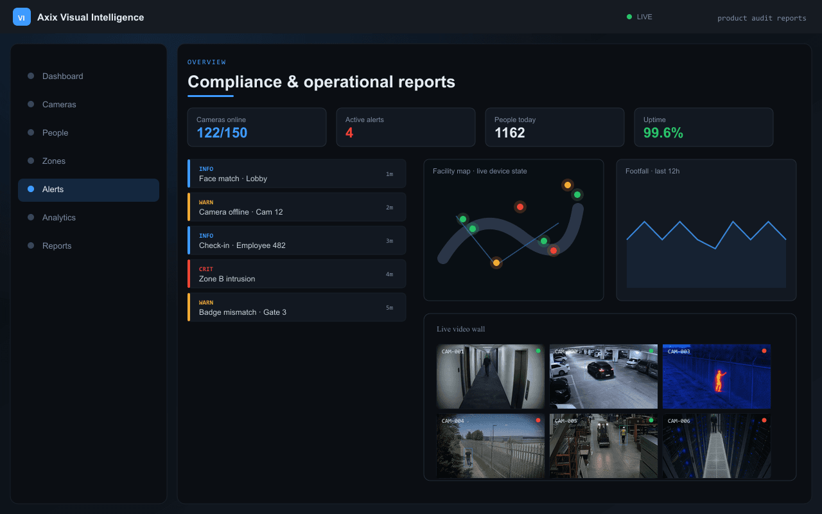Click the Uptime 99.6% card
822x514 pixels.
(704, 127)
